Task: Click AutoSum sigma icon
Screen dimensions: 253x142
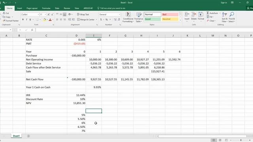Action: (x=208, y=13)
